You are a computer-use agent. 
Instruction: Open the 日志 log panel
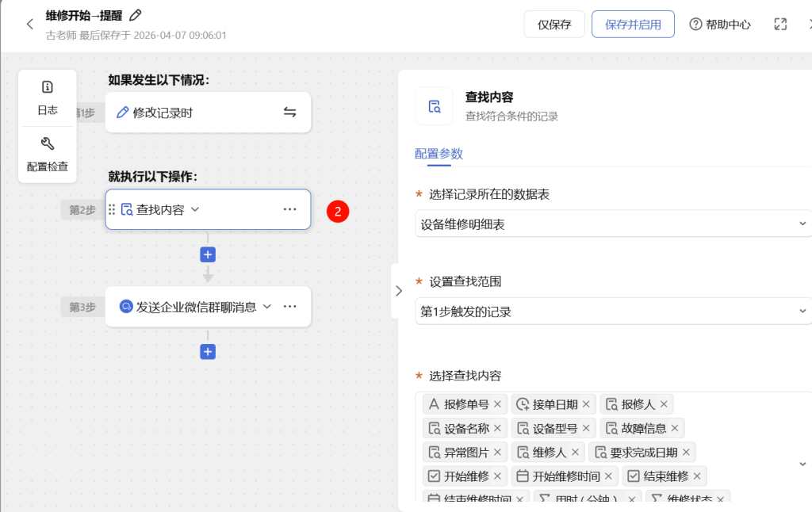(47, 97)
